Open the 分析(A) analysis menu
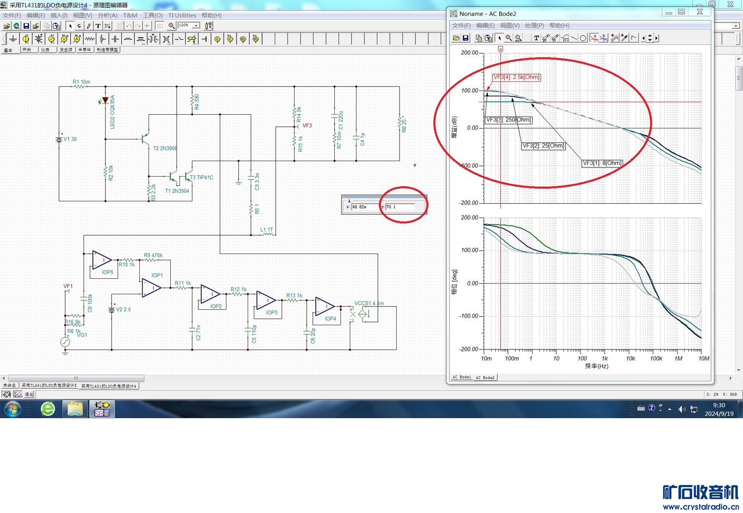743x513 pixels. 107,15
